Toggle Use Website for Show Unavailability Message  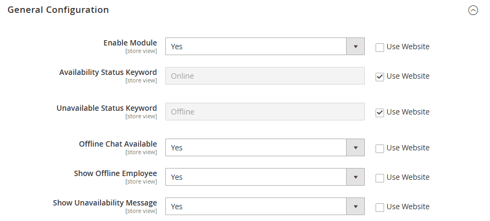click(380, 207)
